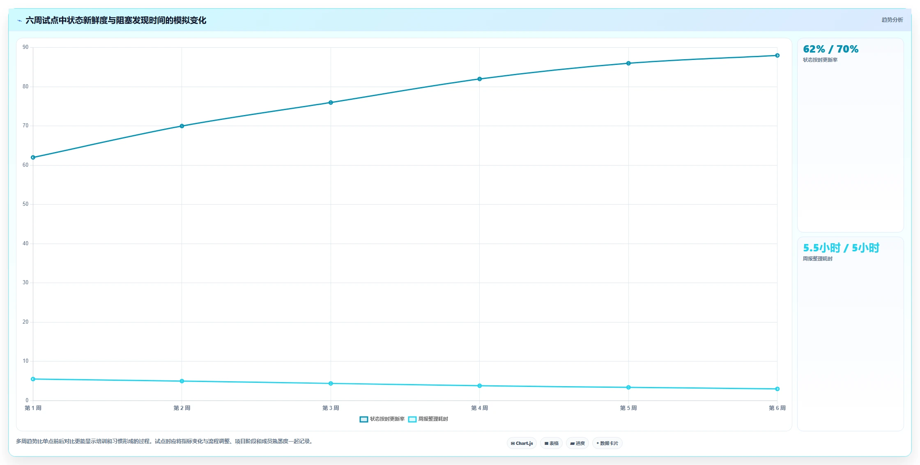Screen dimensions: 920x465
Task: Toggle the 状态按时更新率 legend series
Action: pyautogui.click(x=382, y=419)
